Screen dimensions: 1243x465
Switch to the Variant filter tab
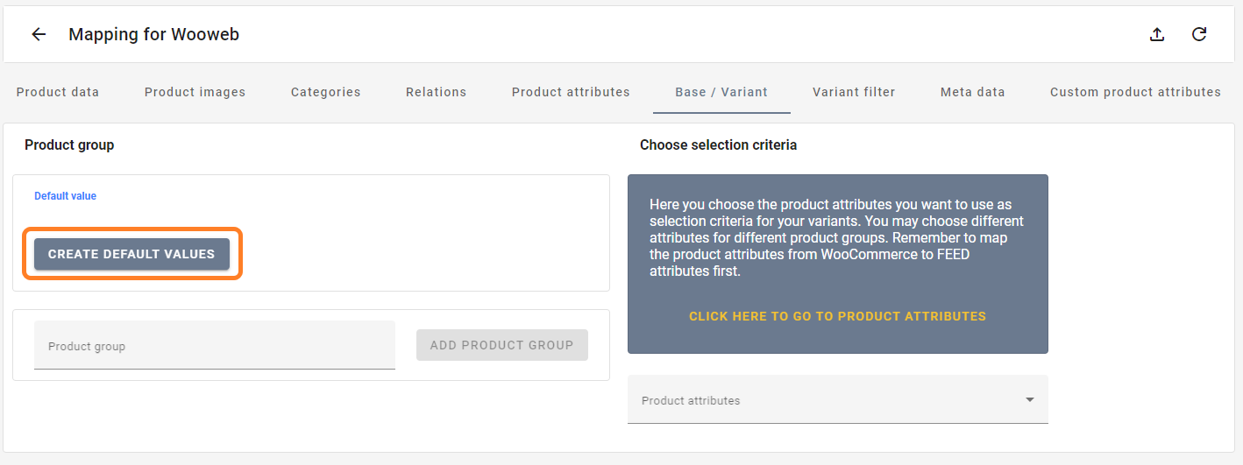click(x=854, y=92)
